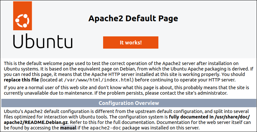Click the orange It works! banner
The image size is (257, 132).
(x=131, y=42)
